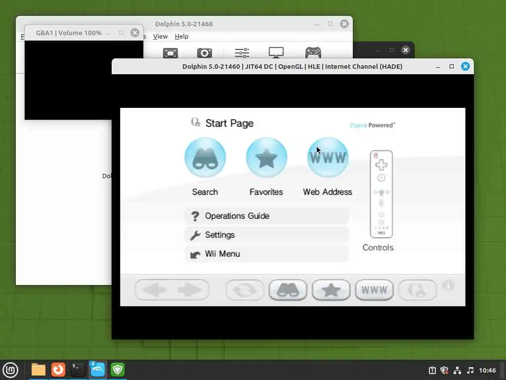The width and height of the screenshot is (506, 380).
Task: Click the security shield icon in system tray
Action: pyautogui.click(x=444, y=370)
